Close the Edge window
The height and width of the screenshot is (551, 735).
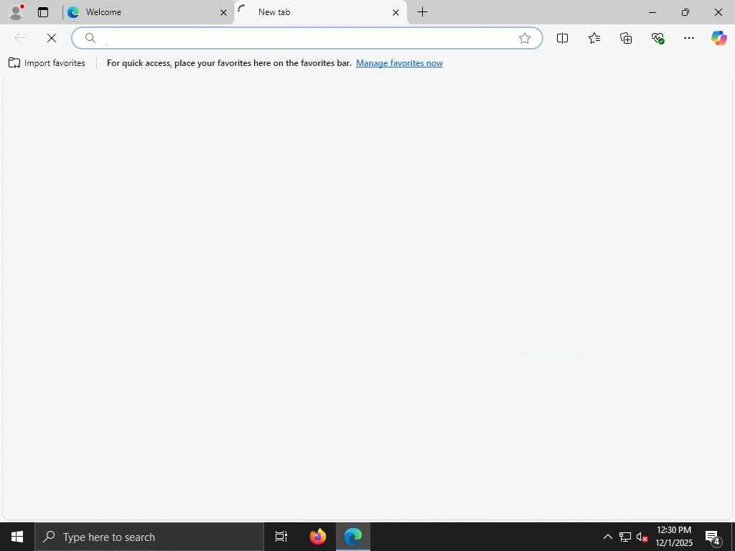718,12
